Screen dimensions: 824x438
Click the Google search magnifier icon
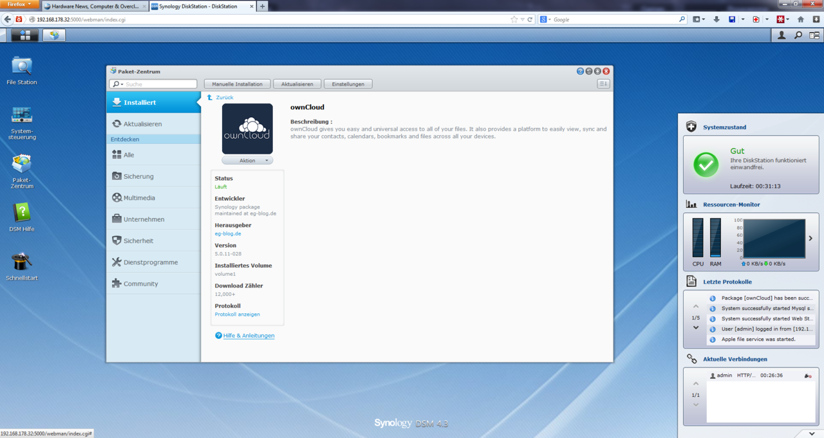click(682, 19)
